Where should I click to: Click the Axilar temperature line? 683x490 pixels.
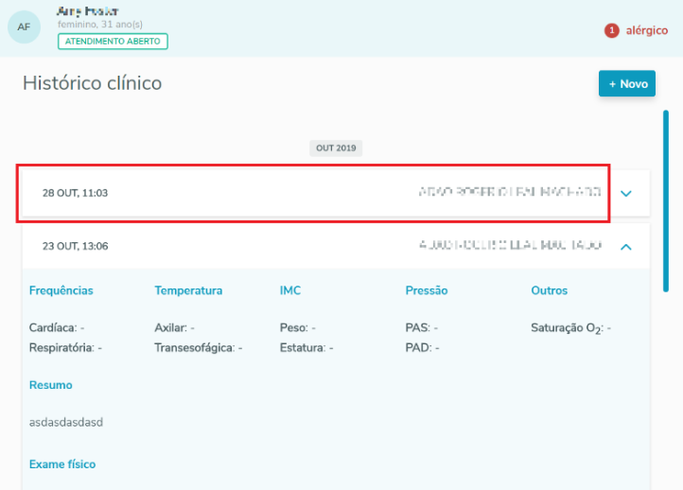point(174,327)
